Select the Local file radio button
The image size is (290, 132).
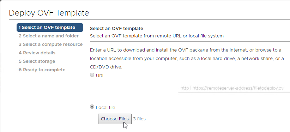pyautogui.click(x=92, y=107)
